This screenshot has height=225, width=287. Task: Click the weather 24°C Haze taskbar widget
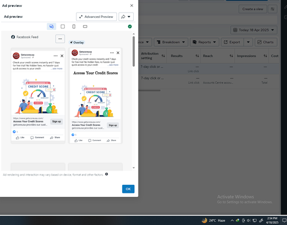[x=214, y=220]
